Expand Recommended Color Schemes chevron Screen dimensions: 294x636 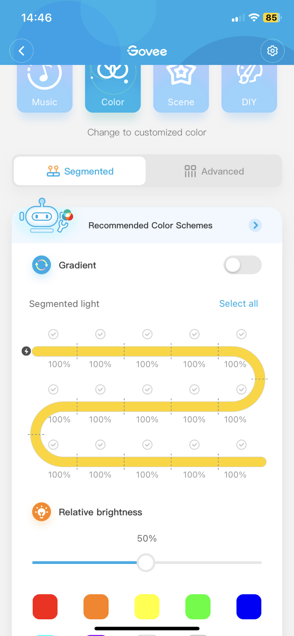click(x=255, y=225)
